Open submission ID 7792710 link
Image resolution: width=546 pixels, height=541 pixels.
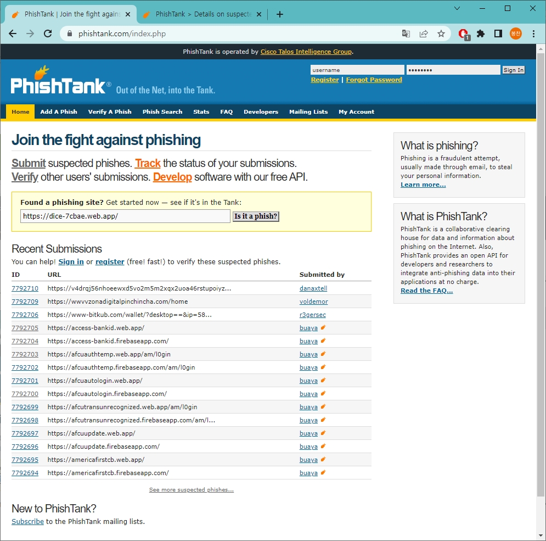point(25,288)
